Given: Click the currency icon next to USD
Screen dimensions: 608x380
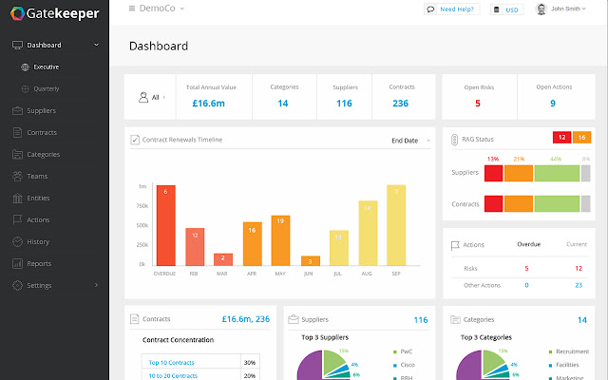Looking at the screenshot, I should point(496,9).
